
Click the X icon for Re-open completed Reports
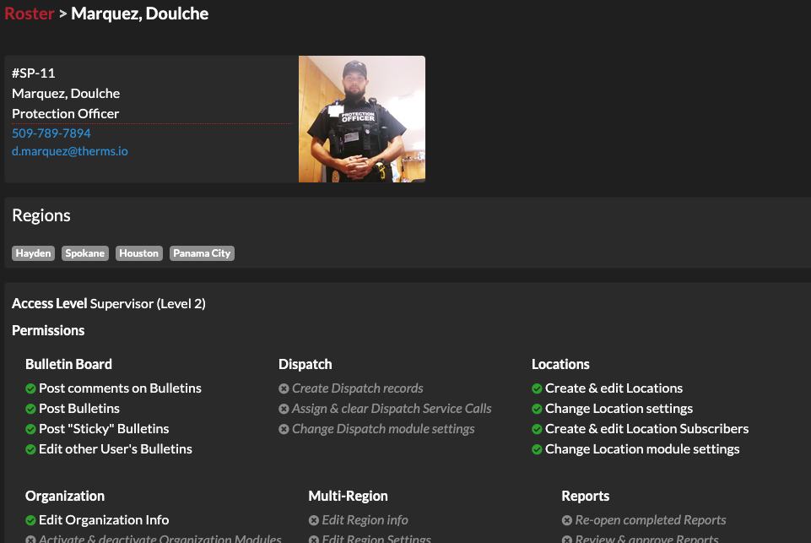[x=567, y=519]
